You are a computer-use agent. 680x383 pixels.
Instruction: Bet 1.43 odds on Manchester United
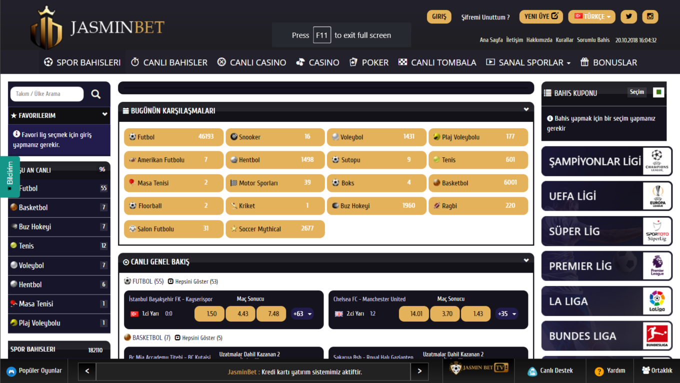tap(476, 314)
